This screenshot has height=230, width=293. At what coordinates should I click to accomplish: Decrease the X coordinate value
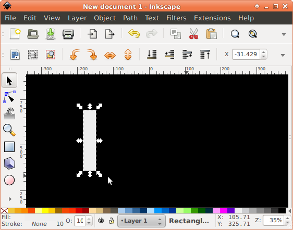click(x=263, y=57)
